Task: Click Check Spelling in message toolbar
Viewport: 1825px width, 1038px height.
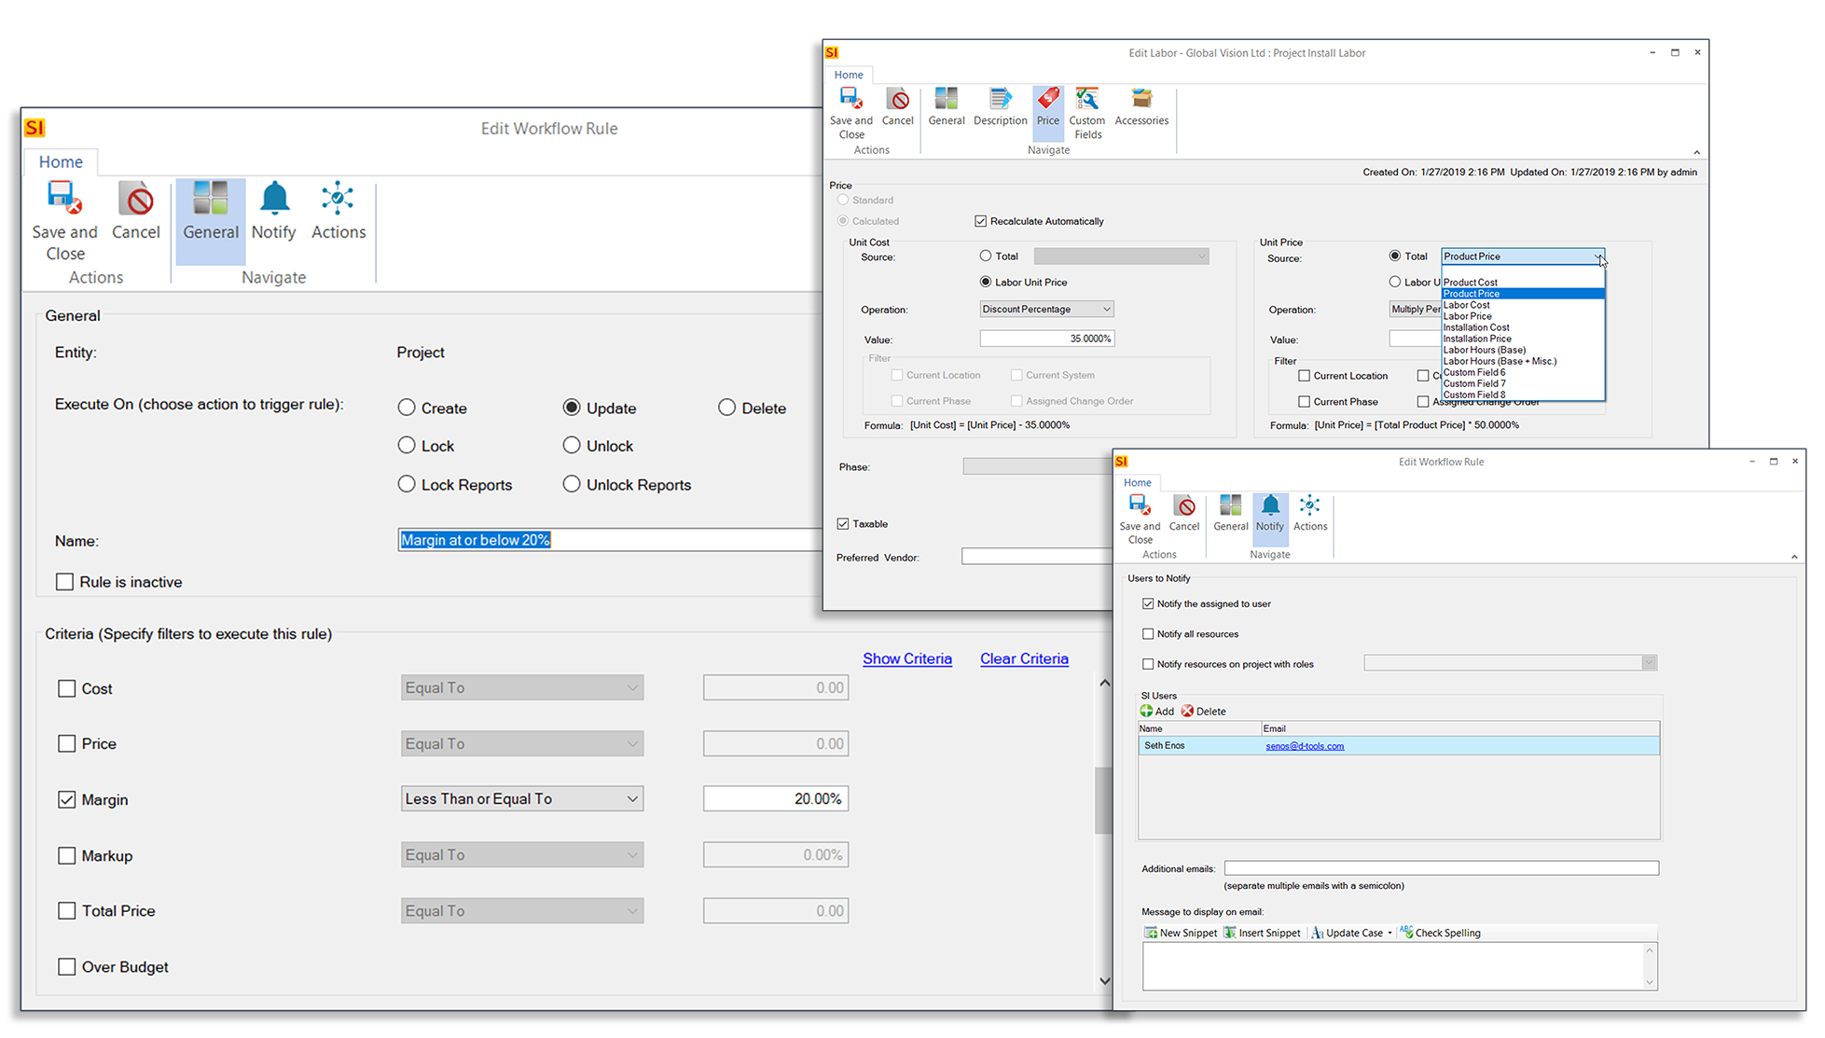Action: [x=1441, y=933]
